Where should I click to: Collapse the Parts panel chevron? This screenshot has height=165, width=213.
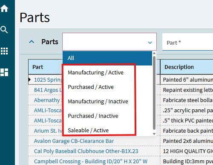32,42
